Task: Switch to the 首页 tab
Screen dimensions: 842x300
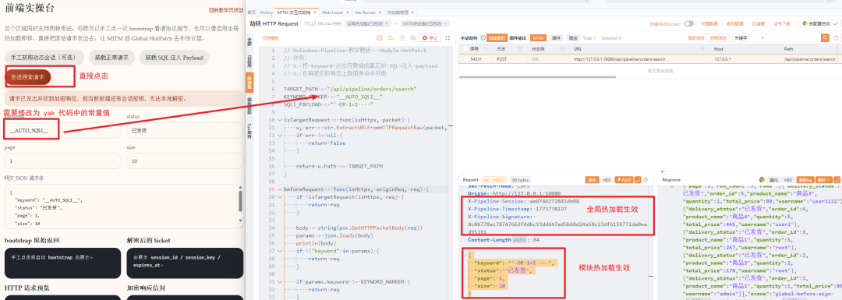Action: (x=251, y=12)
